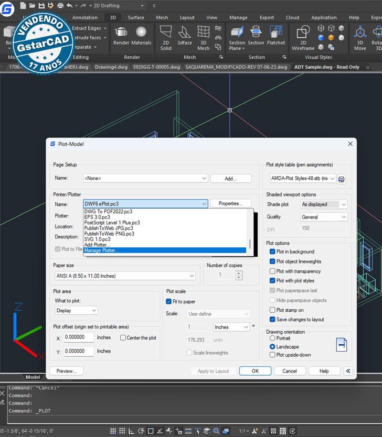Image resolution: width=382 pixels, height=437 pixels.
Task: Click the Render teapot icon
Action: point(121,32)
